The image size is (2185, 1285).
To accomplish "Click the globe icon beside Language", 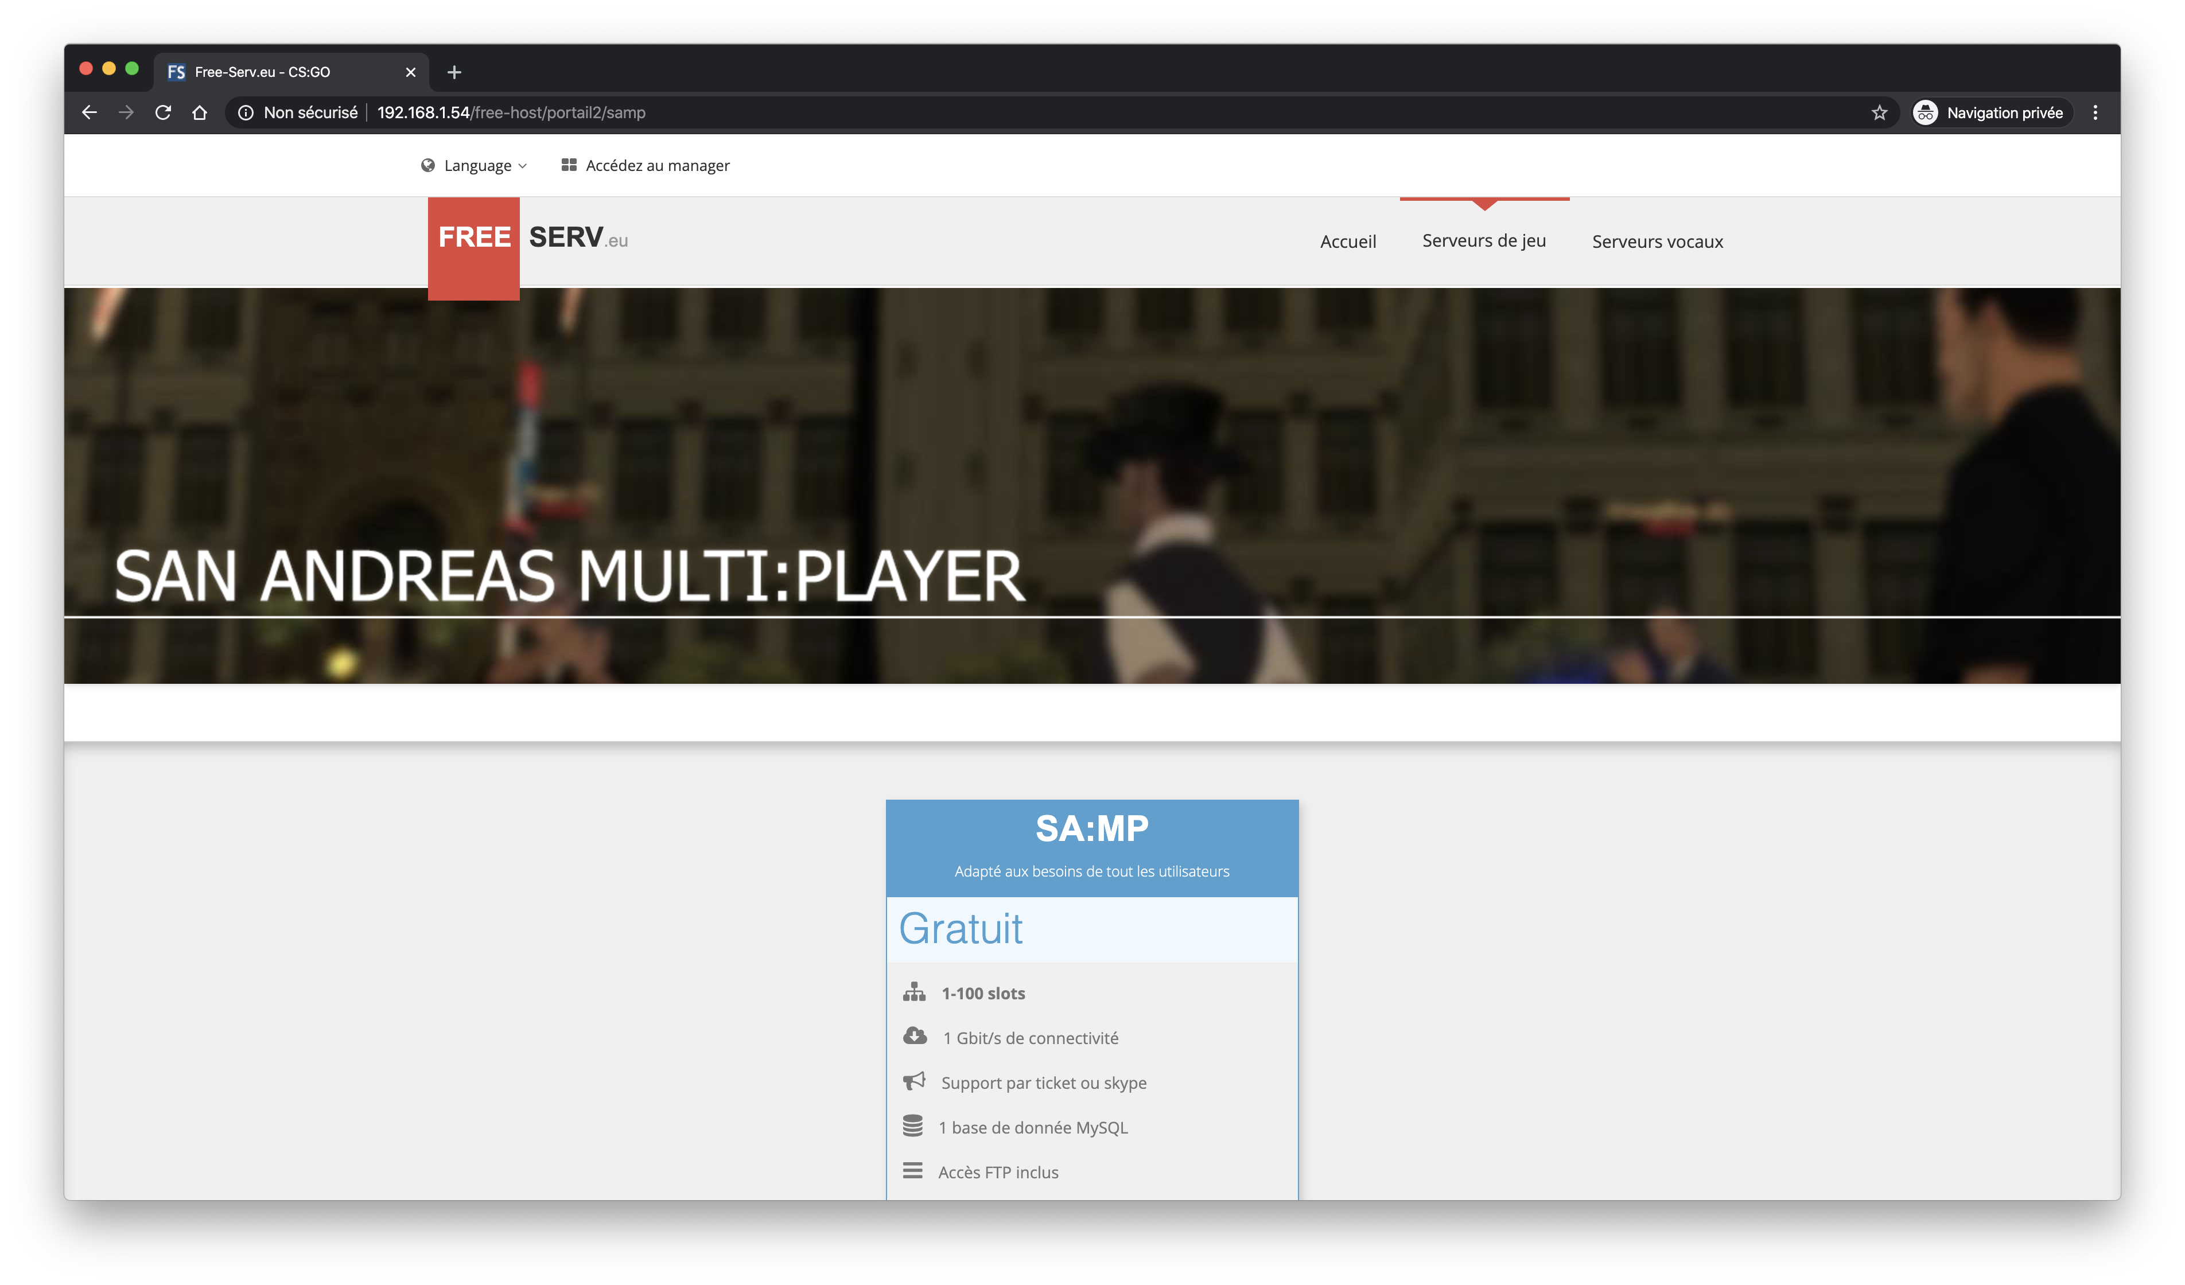I will [x=427, y=166].
